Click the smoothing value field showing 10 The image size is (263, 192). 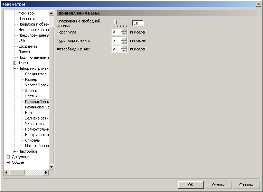pos(138,23)
